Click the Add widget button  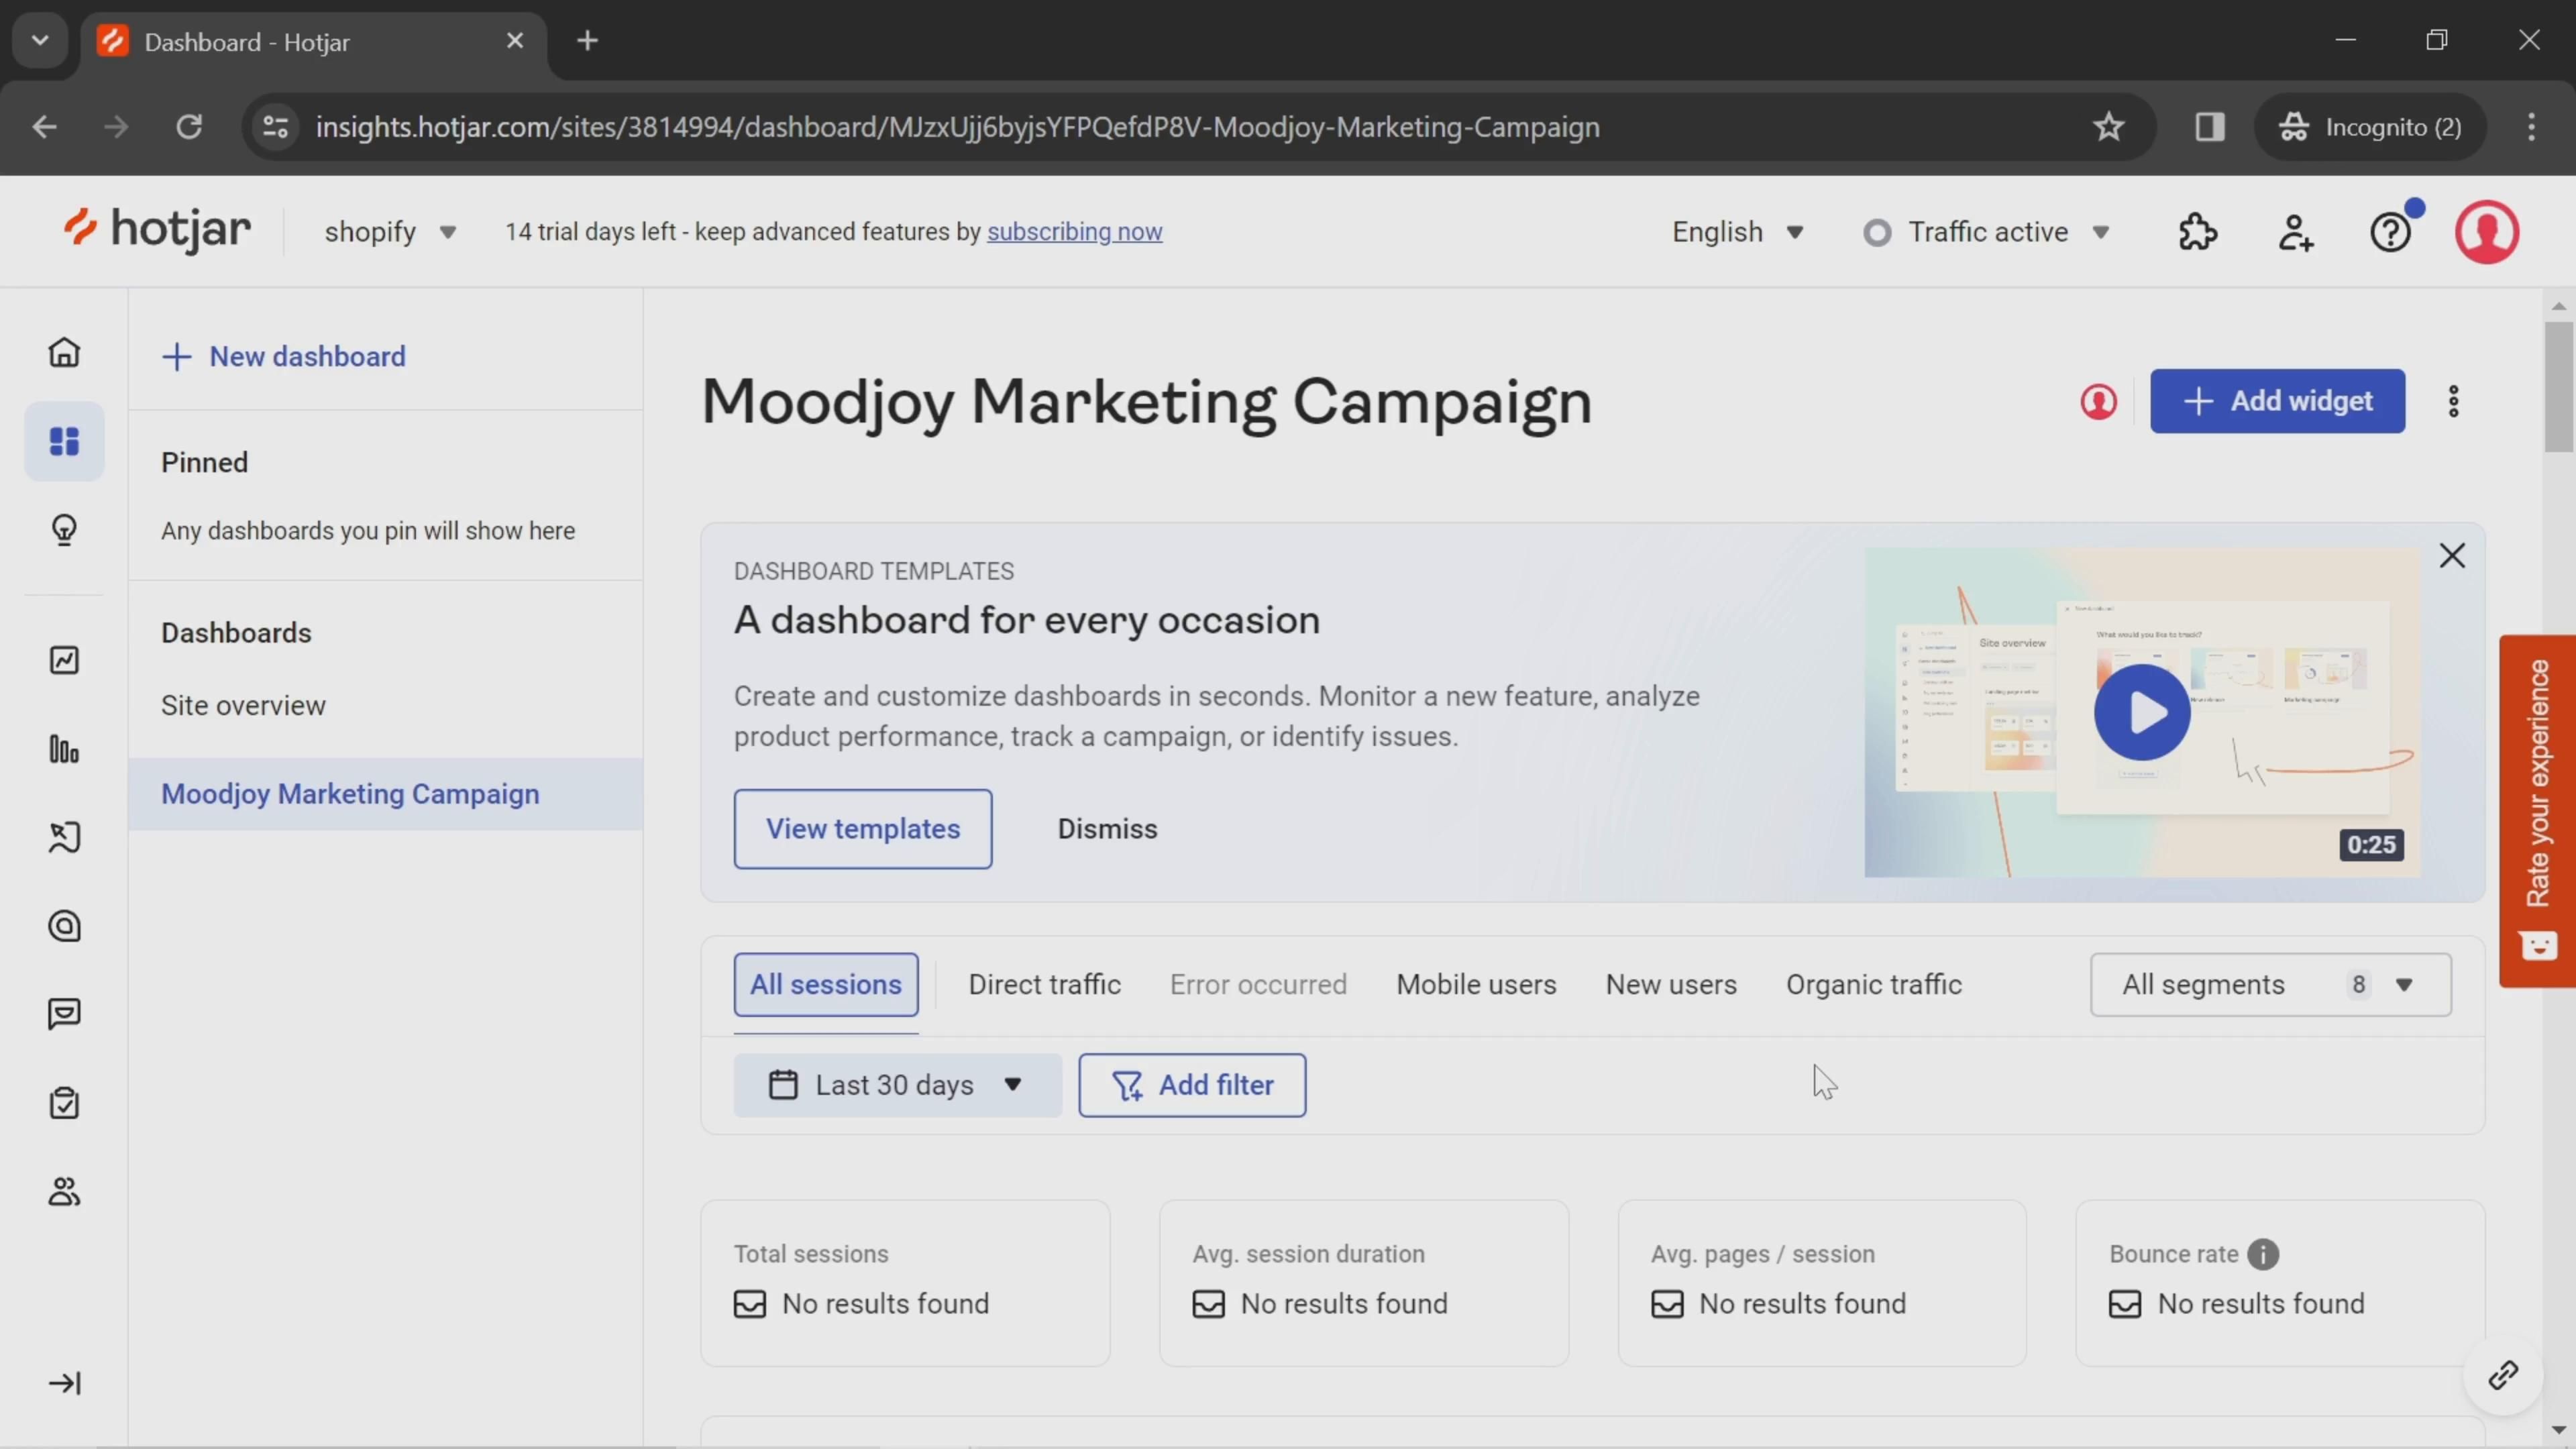2277,401
